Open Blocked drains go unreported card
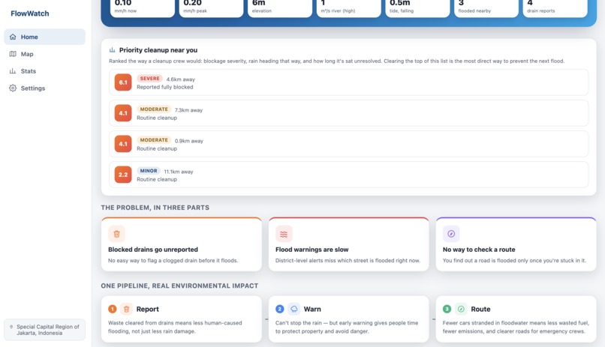The height and width of the screenshot is (347, 605). [182, 244]
